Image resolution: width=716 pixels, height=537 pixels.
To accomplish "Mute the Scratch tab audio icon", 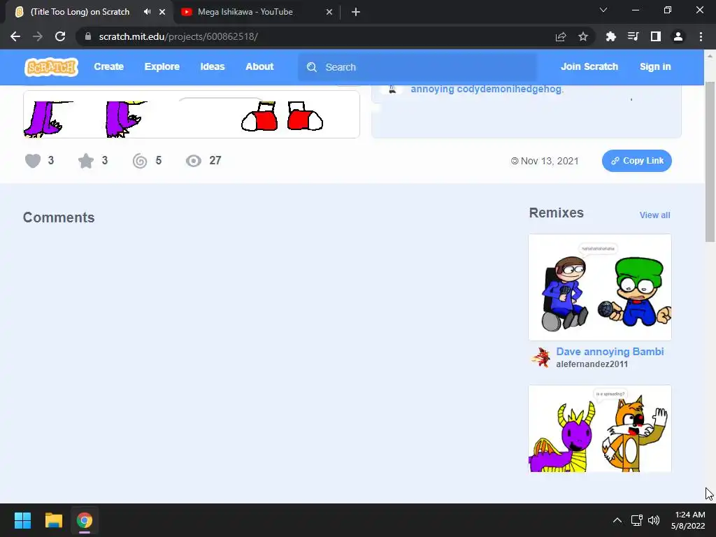I will tap(147, 12).
